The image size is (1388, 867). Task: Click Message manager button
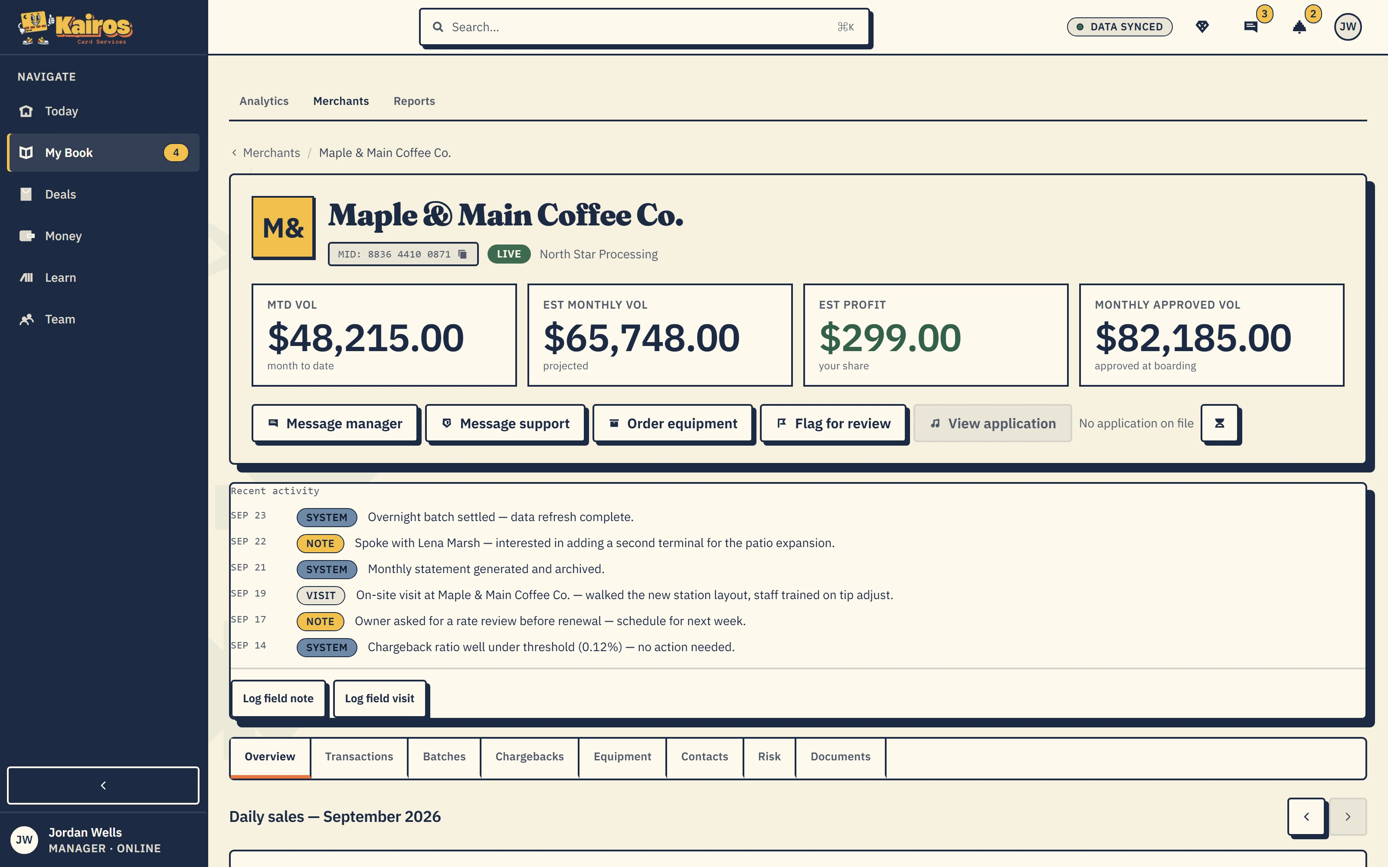pos(335,423)
